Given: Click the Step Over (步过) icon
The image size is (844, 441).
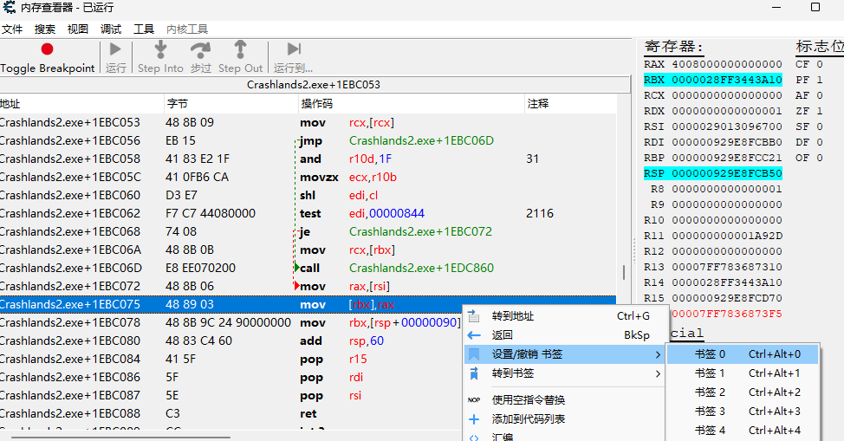Looking at the screenshot, I should coord(200,50).
